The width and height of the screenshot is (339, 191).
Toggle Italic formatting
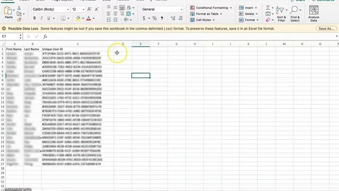click(41, 18)
